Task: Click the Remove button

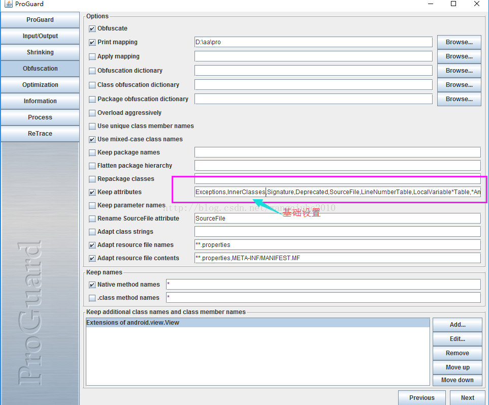Action: tap(457, 353)
